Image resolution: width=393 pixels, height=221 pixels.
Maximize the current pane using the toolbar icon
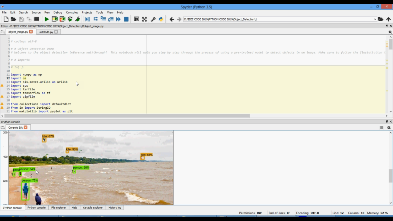pos(144,19)
